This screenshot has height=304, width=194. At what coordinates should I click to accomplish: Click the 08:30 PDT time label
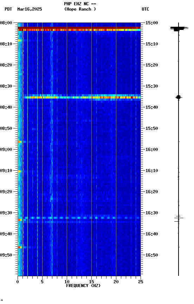click(x=6, y=86)
